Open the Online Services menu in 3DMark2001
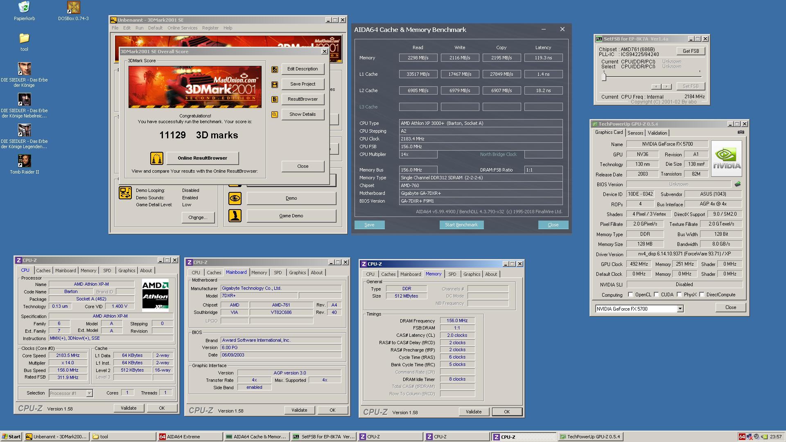 (182, 28)
